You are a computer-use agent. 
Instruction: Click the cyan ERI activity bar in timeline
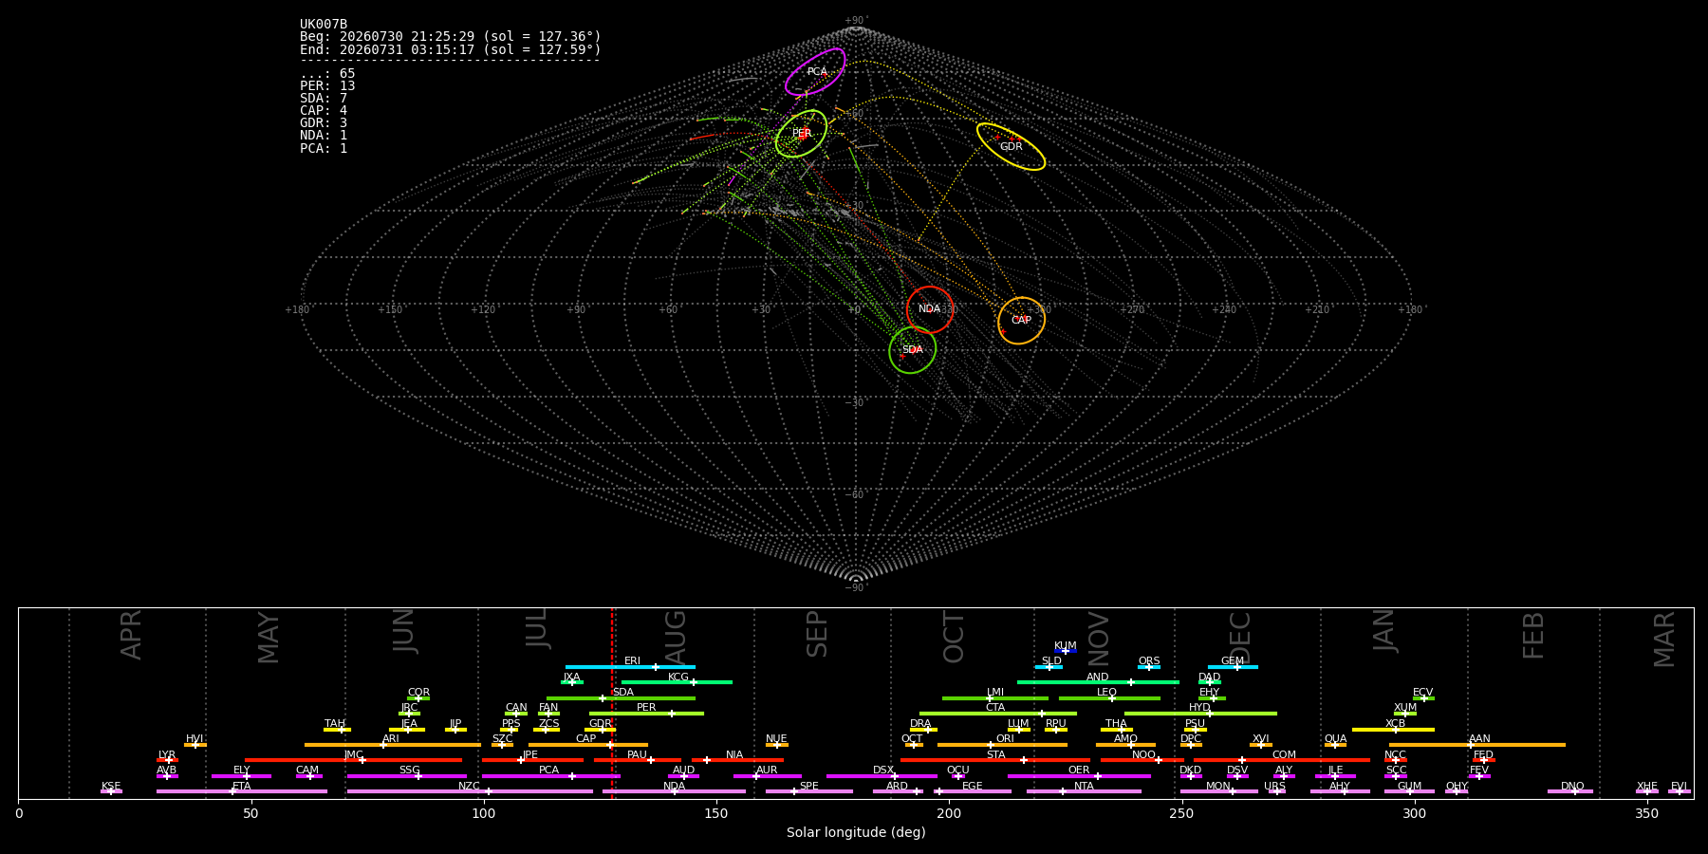pos(630,667)
